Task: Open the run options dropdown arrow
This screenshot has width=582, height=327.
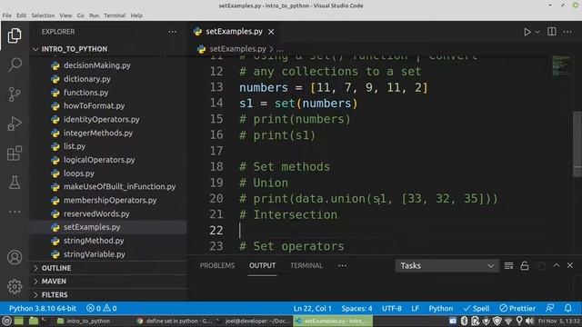Action: coord(537,33)
